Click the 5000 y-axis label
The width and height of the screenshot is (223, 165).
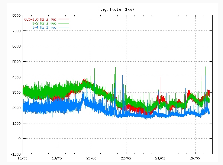click(16, 62)
